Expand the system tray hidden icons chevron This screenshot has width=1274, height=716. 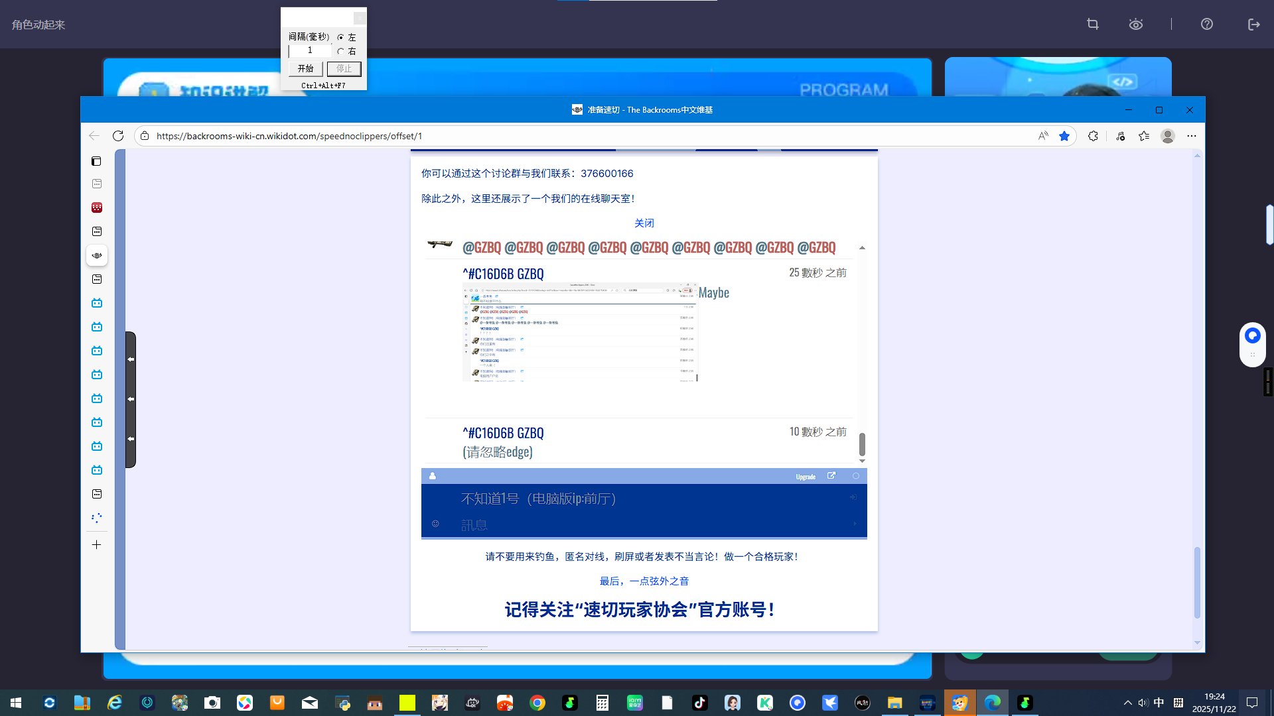1127,703
